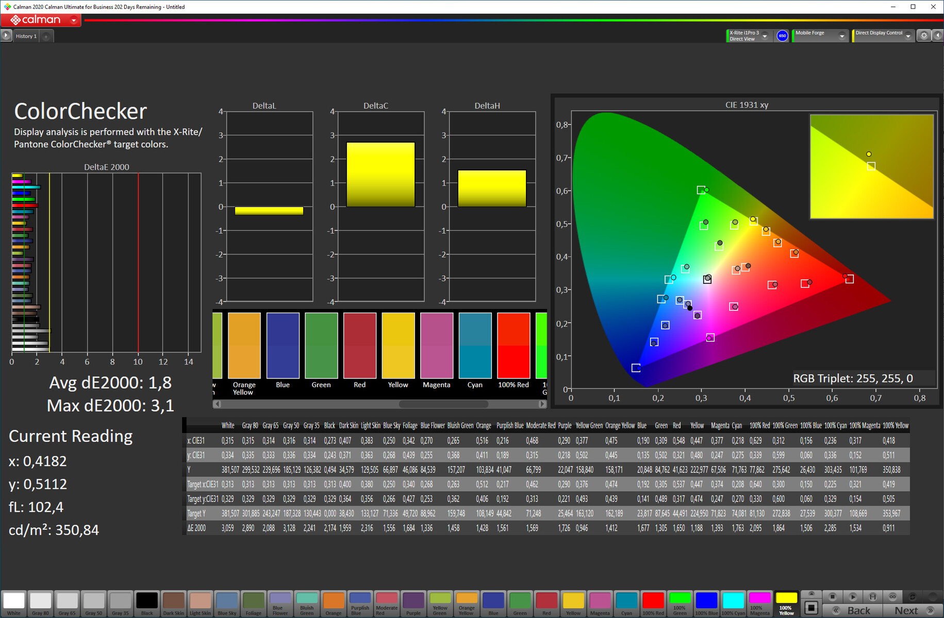Collapse the right panel arrow button
The height and width of the screenshot is (618, 944).
[937, 36]
